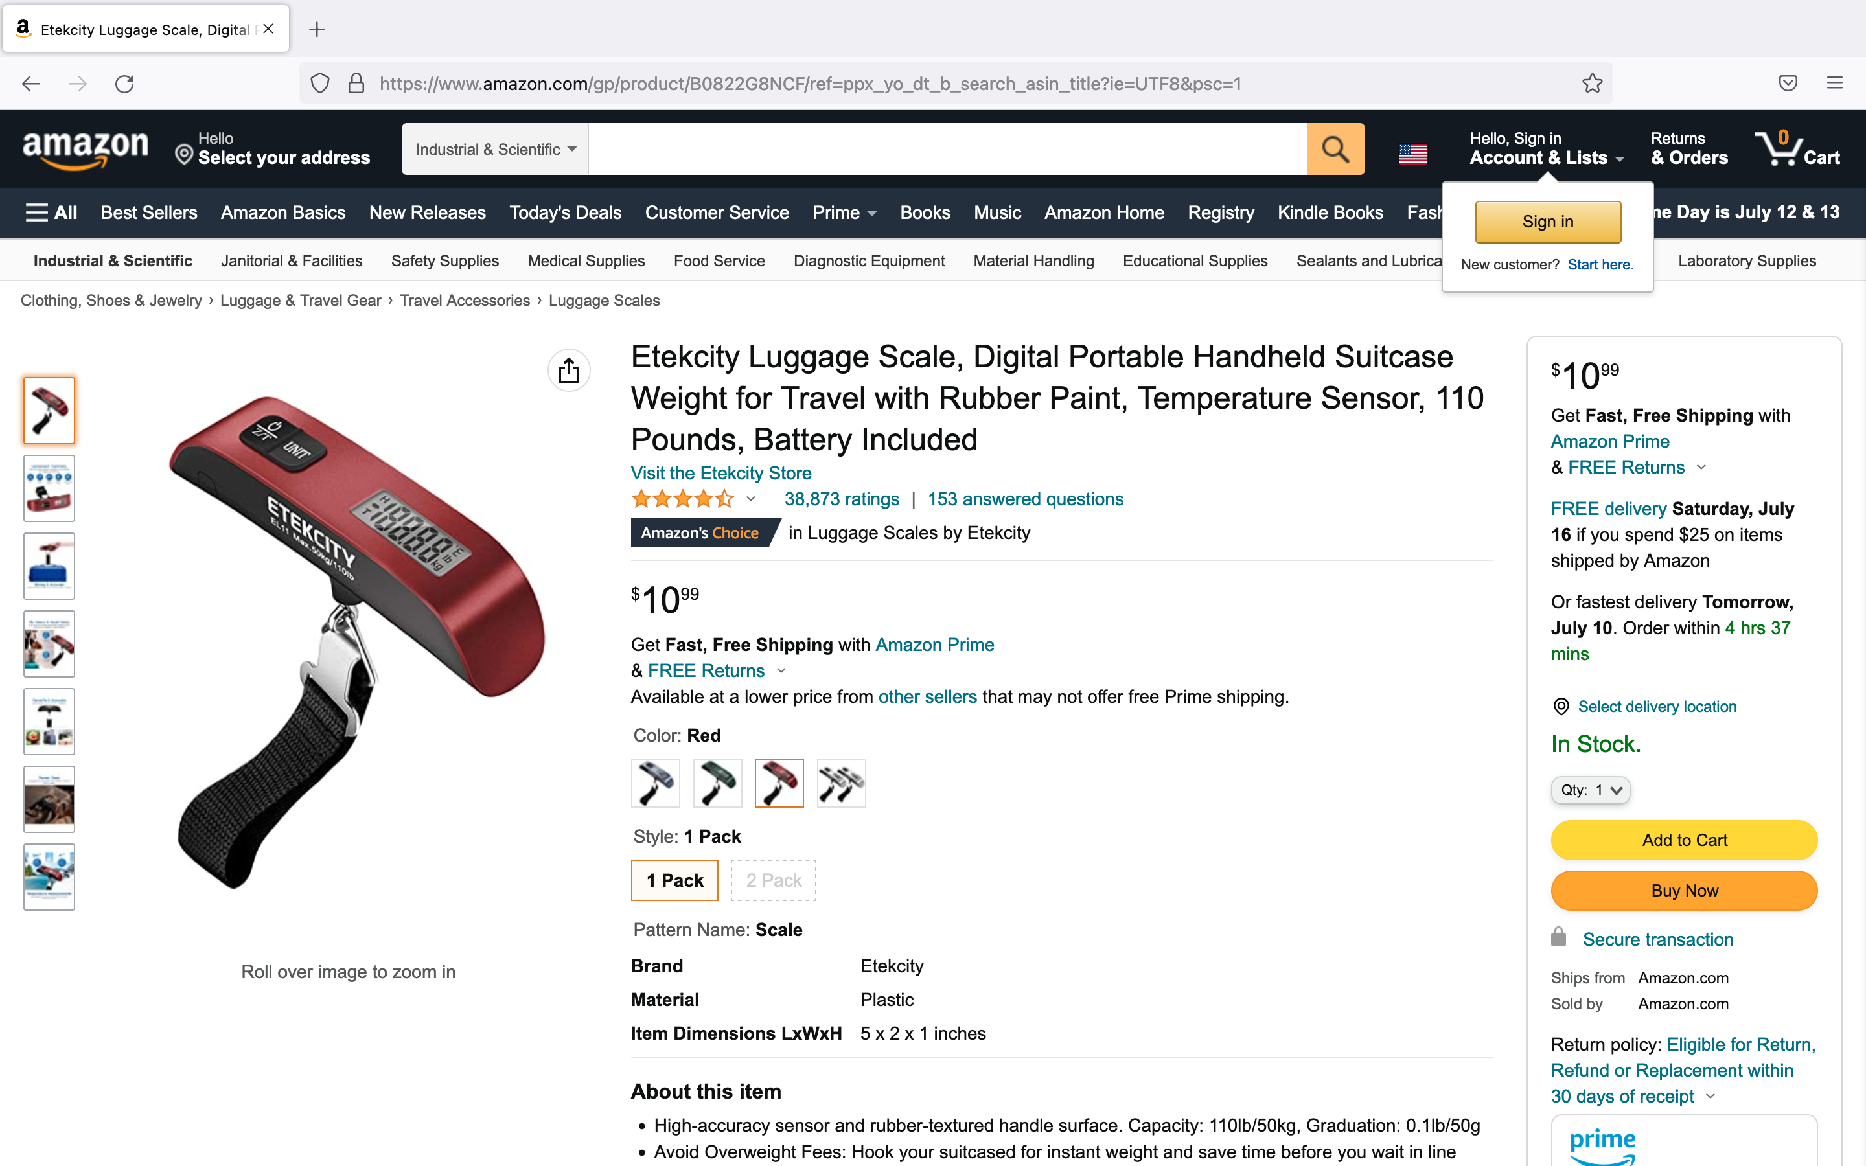Click the orange search magnifier button
Image resolution: width=1866 pixels, height=1166 pixels.
[1335, 149]
